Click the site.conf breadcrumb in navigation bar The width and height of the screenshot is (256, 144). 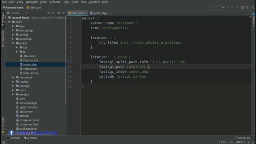click(34, 8)
